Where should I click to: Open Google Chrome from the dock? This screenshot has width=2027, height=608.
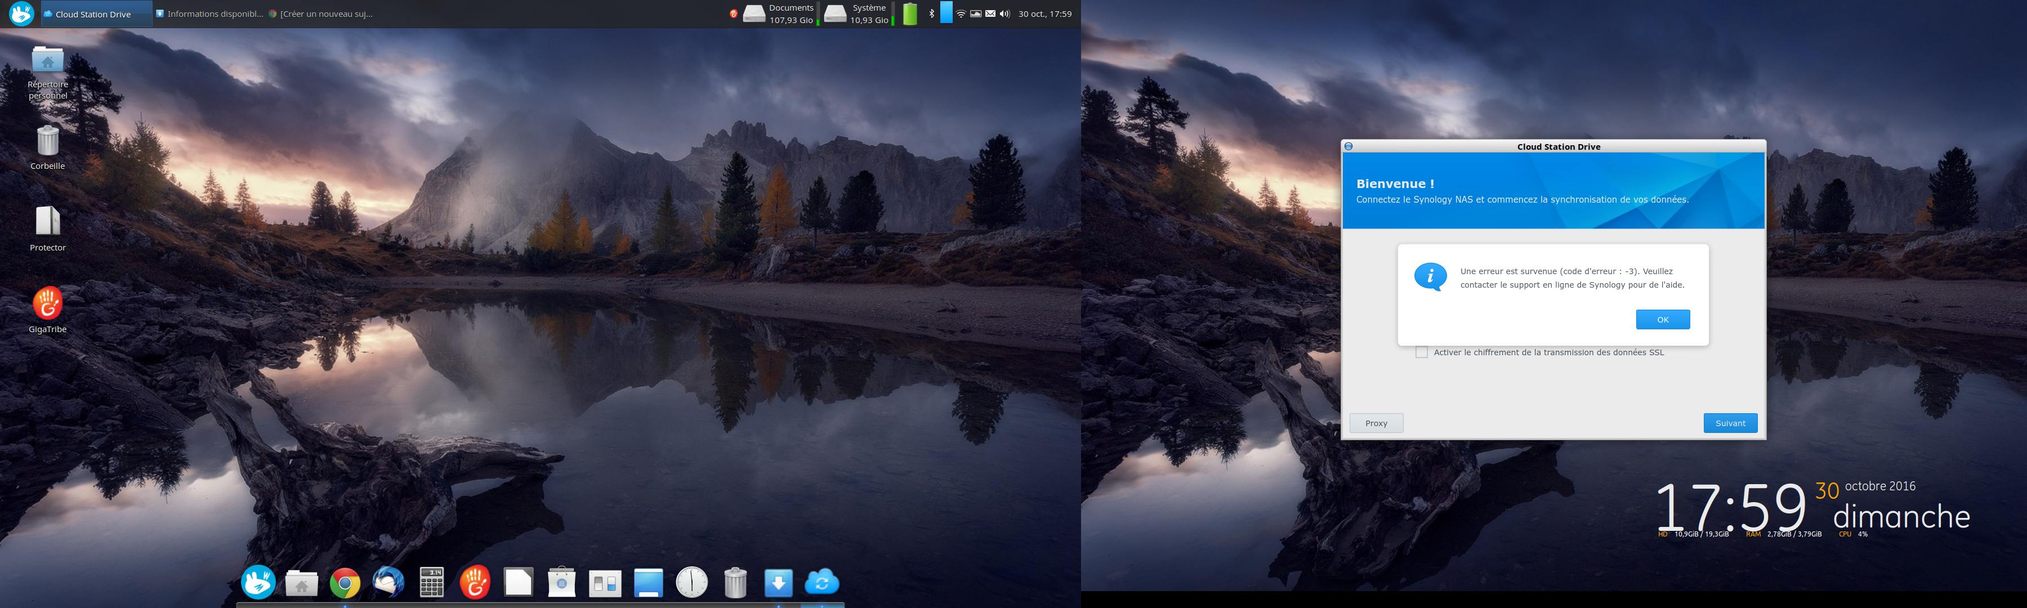coord(345,583)
